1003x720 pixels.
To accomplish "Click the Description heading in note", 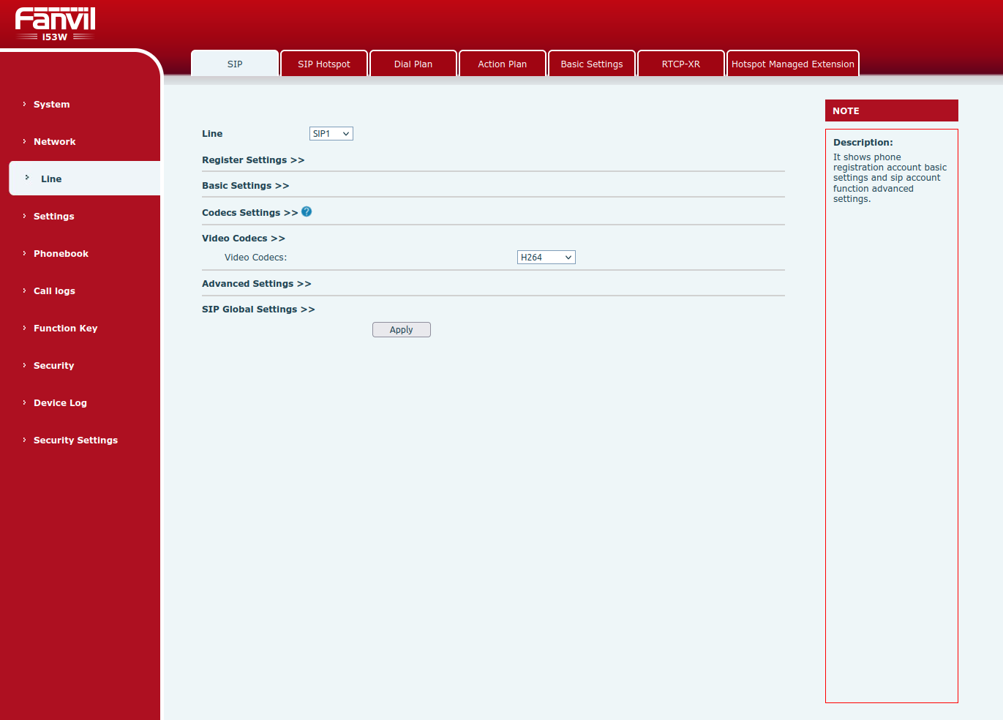I will [863, 143].
